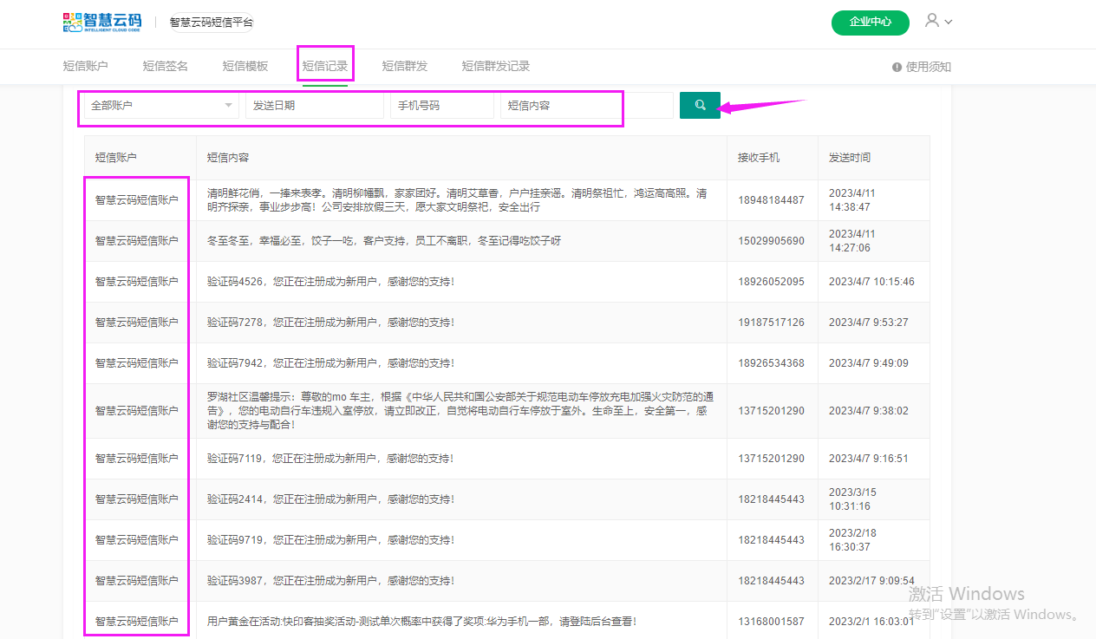
Task: Click the 使用须知 info icon
Action: [897, 67]
